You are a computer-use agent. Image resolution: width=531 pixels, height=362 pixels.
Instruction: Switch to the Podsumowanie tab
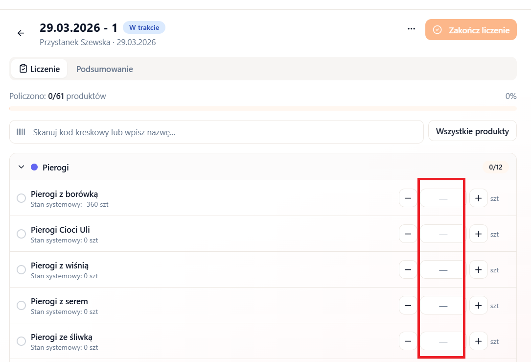point(104,69)
